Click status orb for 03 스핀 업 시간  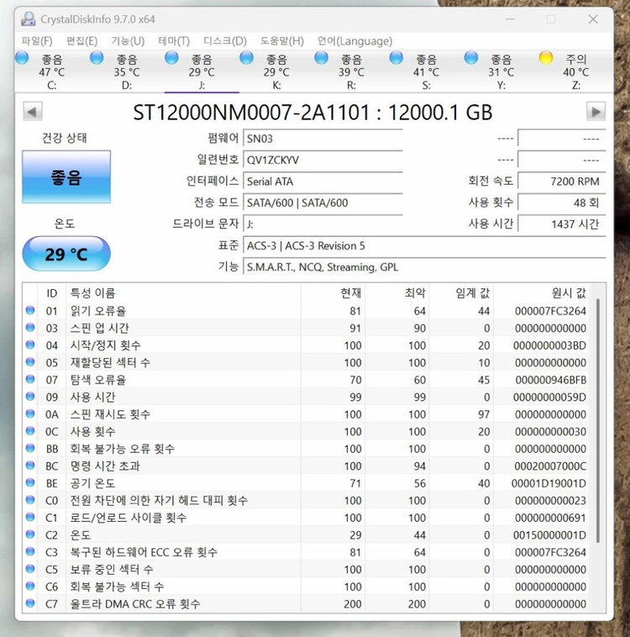coord(30,327)
